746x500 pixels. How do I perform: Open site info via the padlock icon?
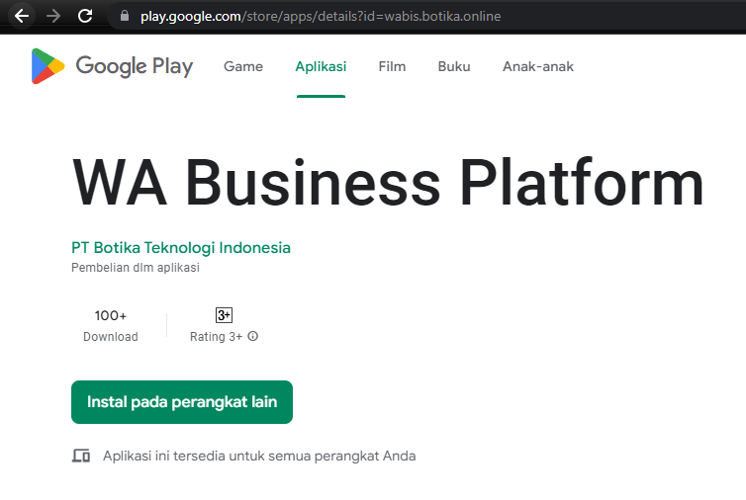[x=124, y=17]
